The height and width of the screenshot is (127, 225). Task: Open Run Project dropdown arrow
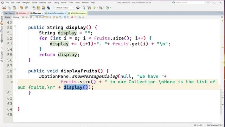(x=97, y=8)
